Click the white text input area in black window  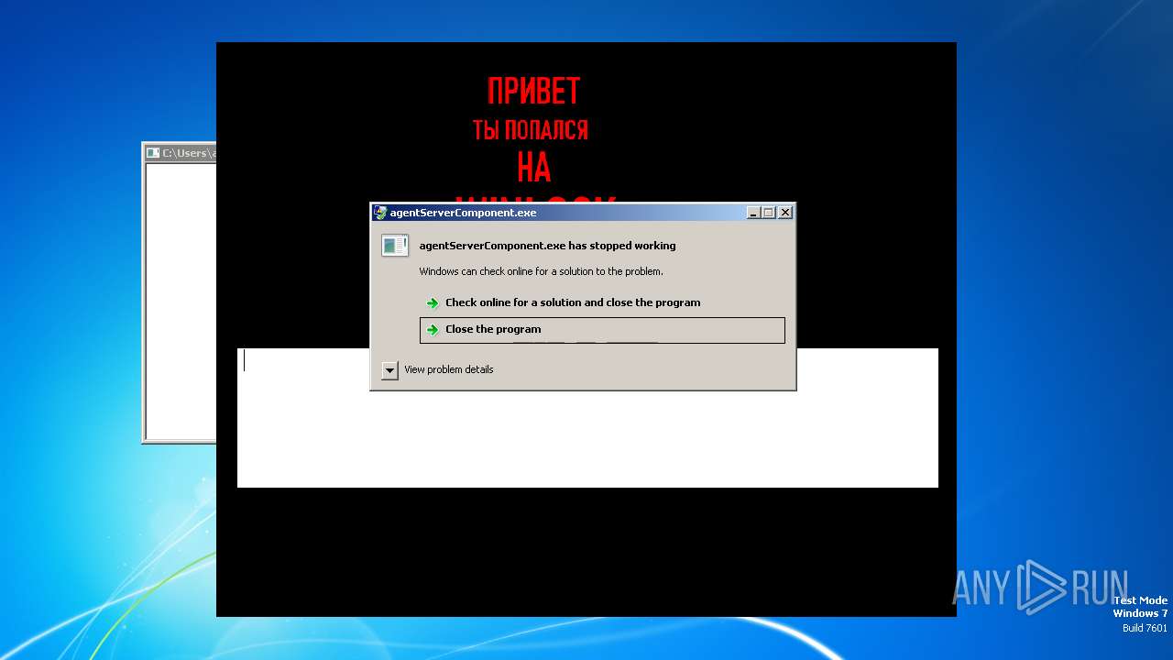pyautogui.click(x=587, y=418)
